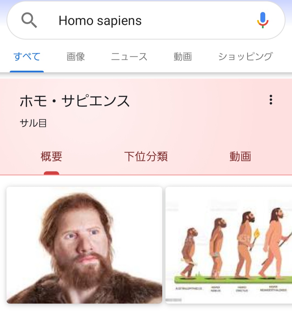Click the red indicator under 概要

51,173
